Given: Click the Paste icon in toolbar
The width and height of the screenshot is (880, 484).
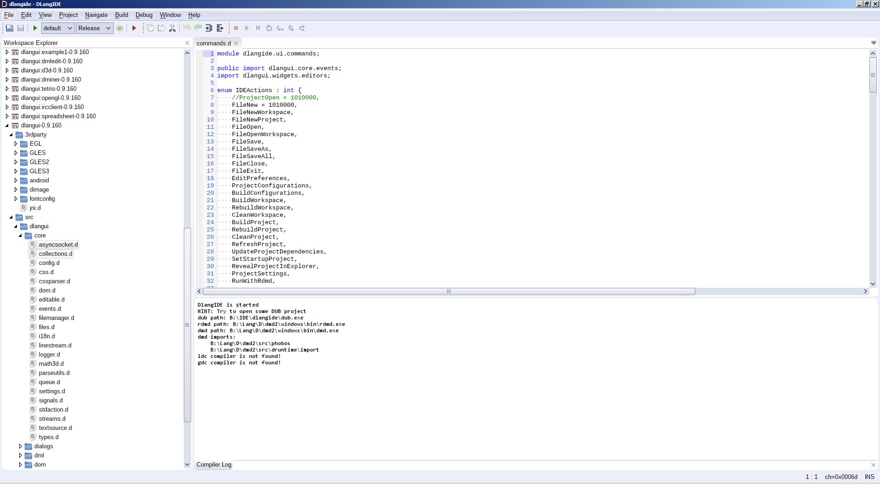Looking at the screenshot, I should click(x=161, y=28).
